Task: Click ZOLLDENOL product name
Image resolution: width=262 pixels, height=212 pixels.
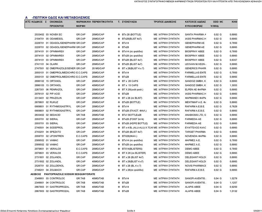Action: [57, 166]
